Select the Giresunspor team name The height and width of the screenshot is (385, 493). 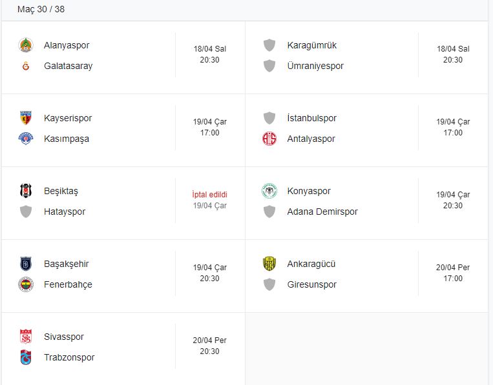[311, 284]
